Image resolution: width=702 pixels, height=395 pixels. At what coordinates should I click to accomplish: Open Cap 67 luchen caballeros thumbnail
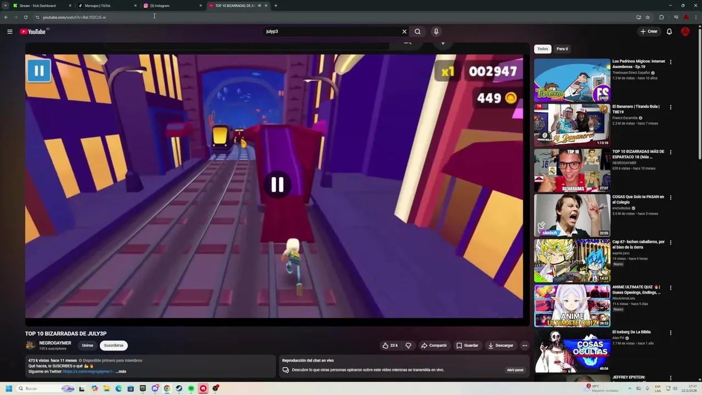(x=572, y=261)
